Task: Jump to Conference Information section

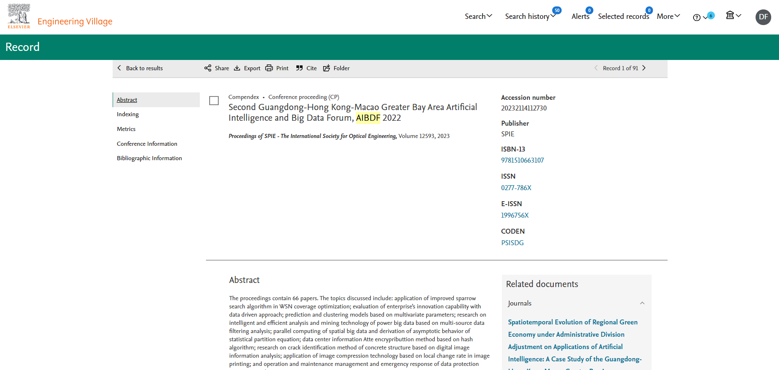Action: tap(147, 144)
